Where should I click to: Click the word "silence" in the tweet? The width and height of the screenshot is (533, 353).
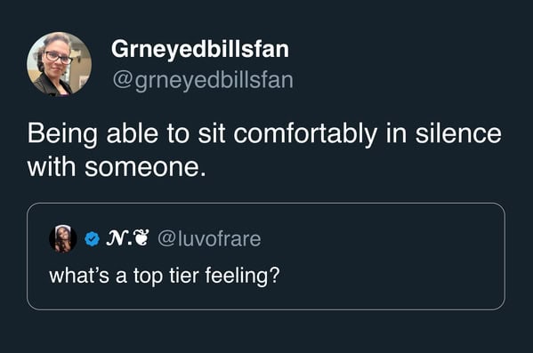(458, 132)
